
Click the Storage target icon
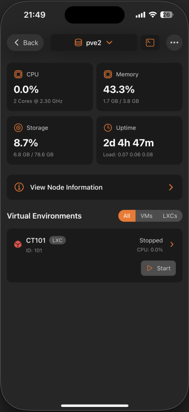(18, 128)
